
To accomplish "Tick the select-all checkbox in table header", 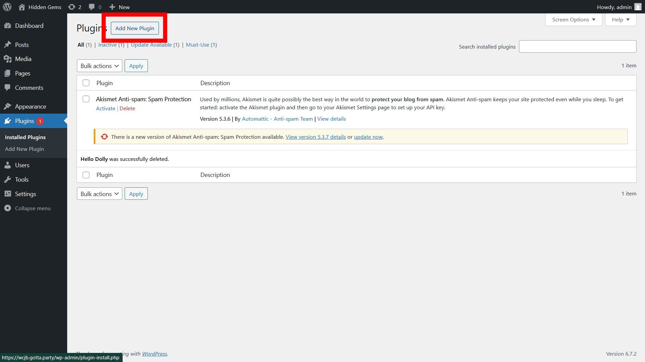I will pos(86,83).
